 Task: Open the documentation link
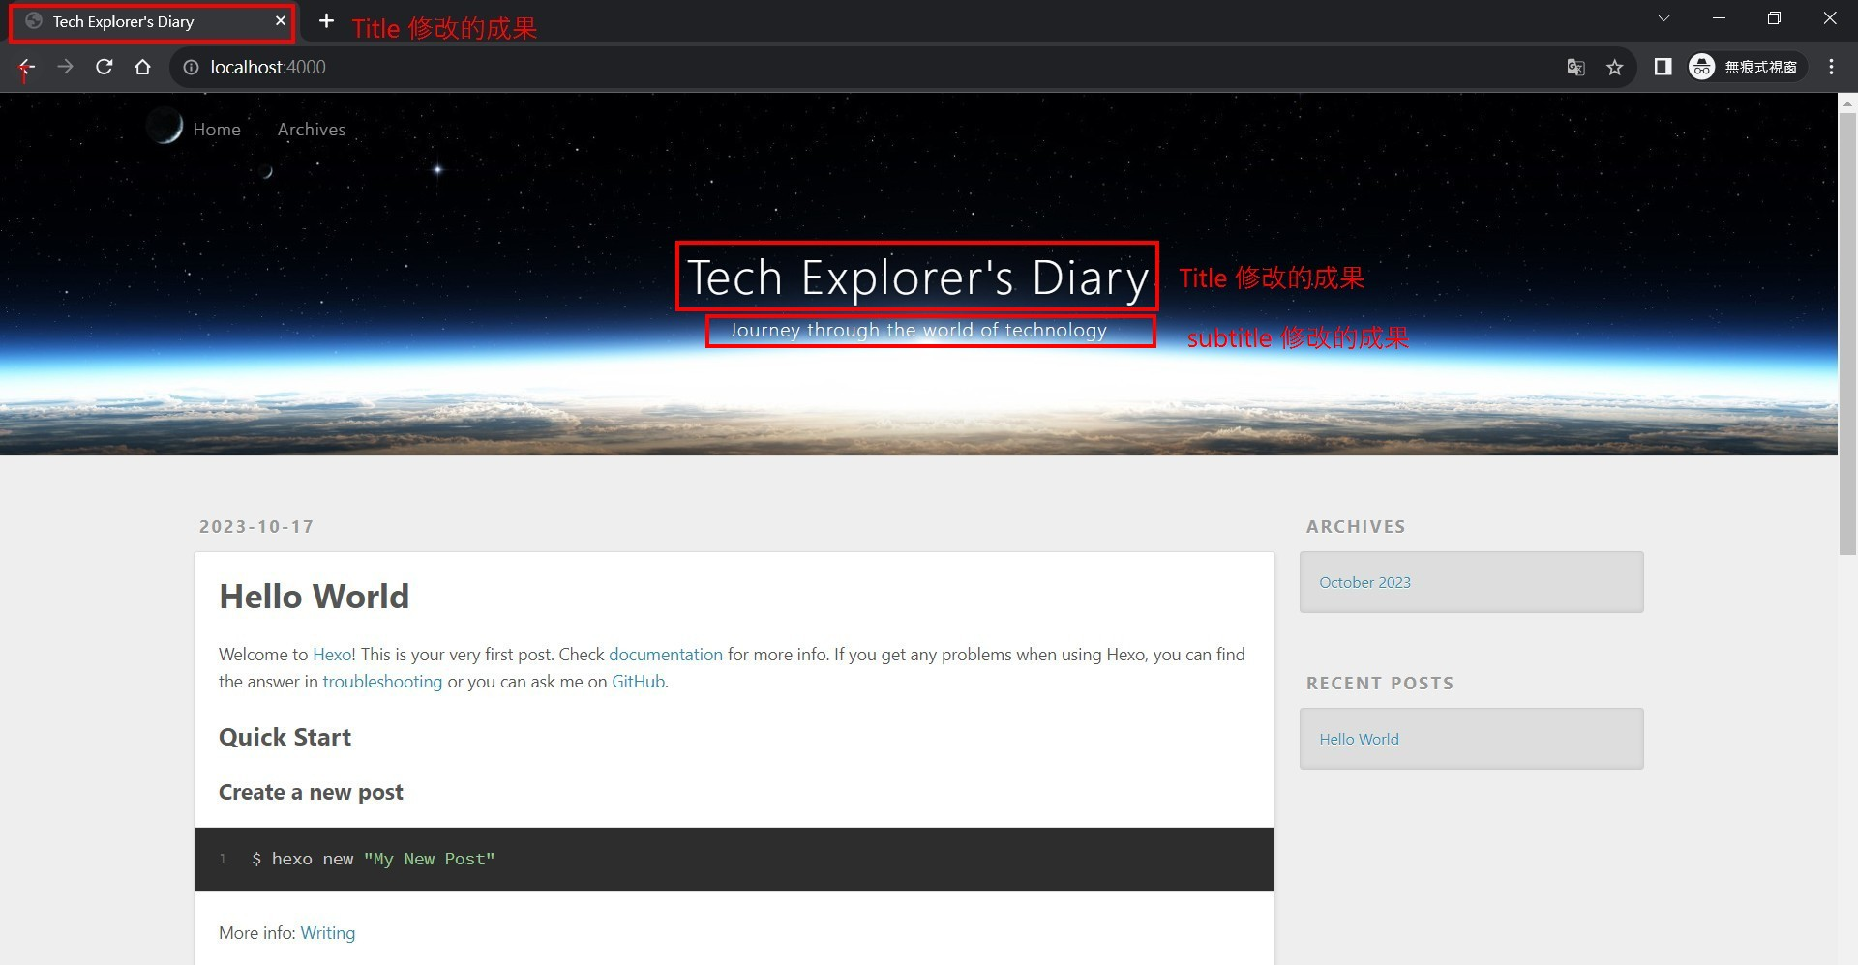click(666, 655)
